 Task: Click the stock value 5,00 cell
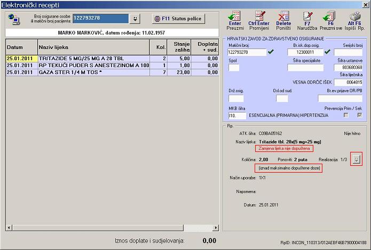(179, 58)
